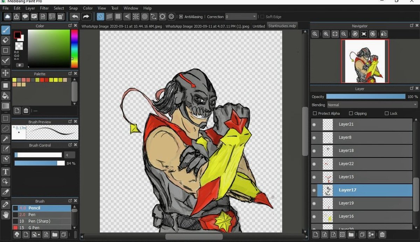
Task: Toggle the Soft Edge checkbox
Action: pyautogui.click(x=262, y=16)
